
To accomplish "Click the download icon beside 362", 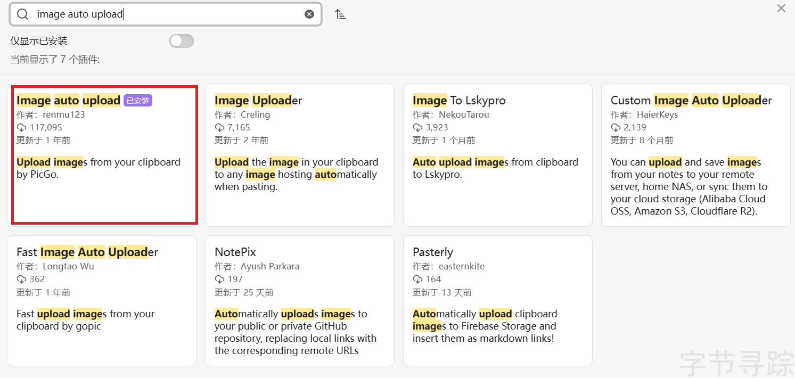I will [x=21, y=280].
